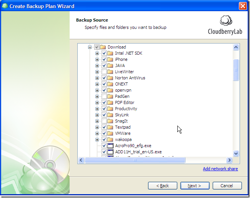Expand the JAVA folder node
This screenshot has width=250, height=198.
click(x=97, y=65)
